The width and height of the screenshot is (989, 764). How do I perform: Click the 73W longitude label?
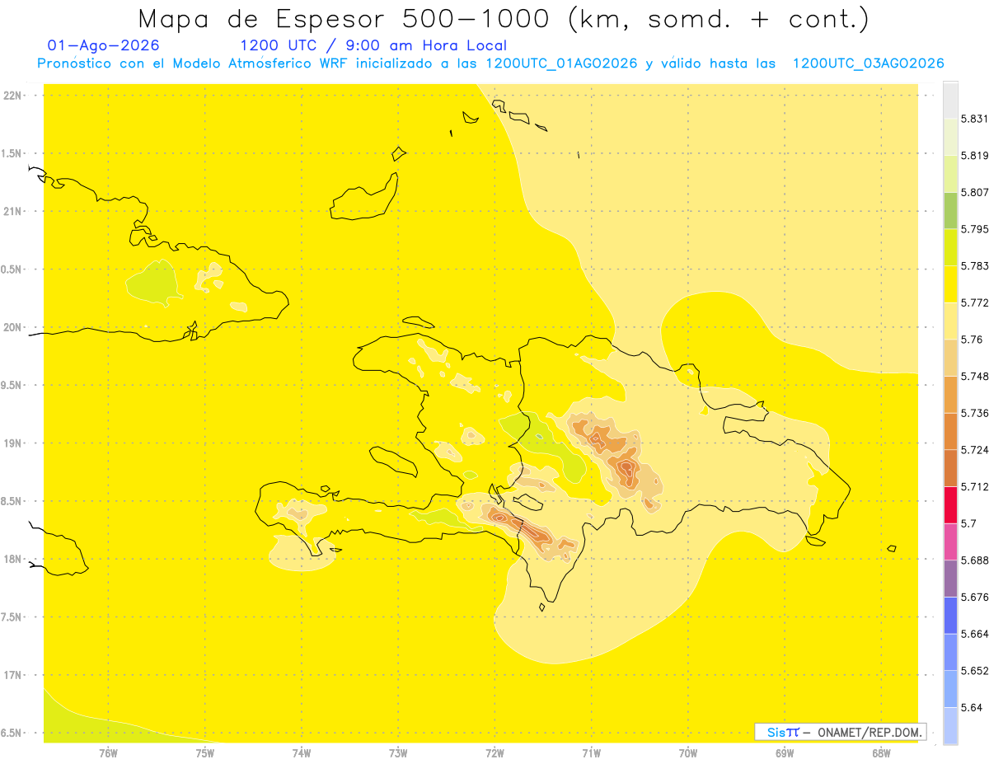398,753
